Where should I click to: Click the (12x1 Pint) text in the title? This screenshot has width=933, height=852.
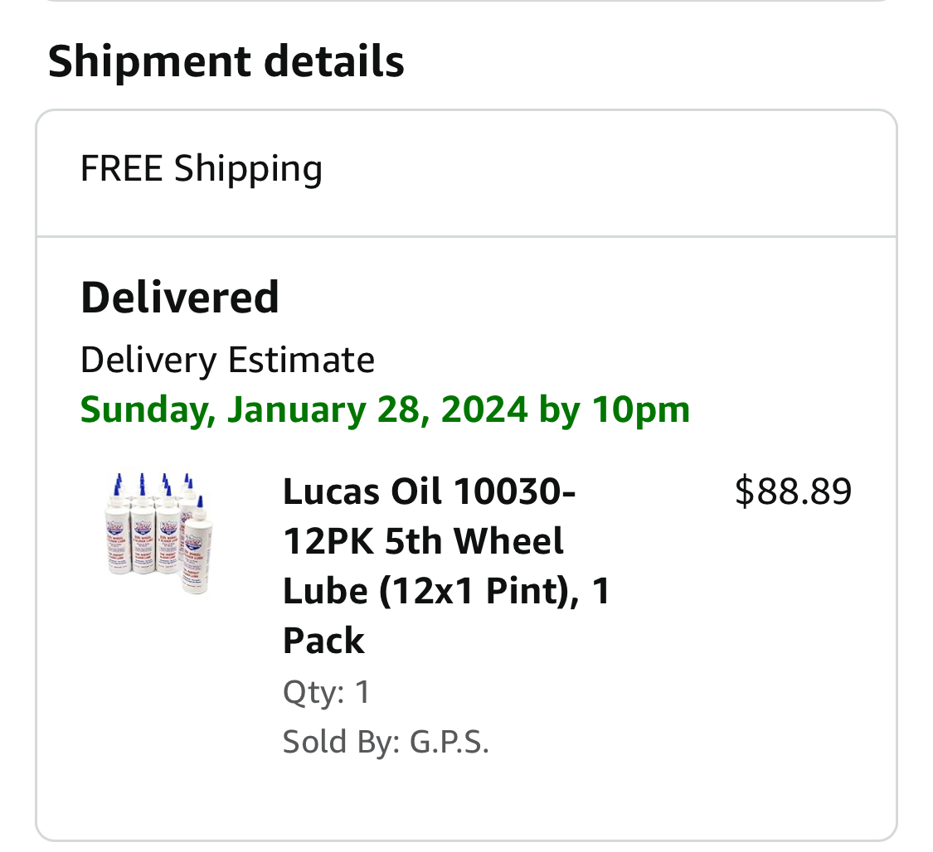(x=477, y=591)
